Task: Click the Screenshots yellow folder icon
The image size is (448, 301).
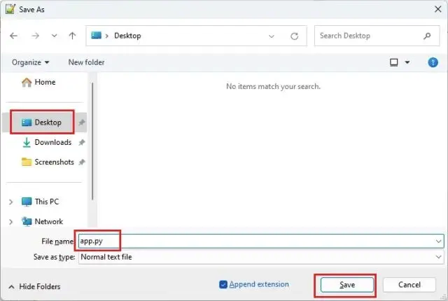Action: click(x=27, y=162)
